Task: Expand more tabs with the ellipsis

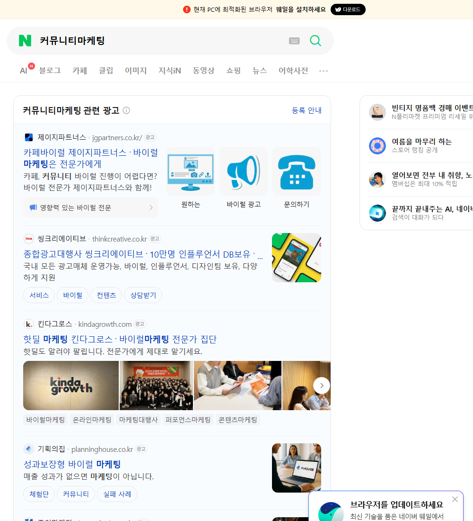Action: click(x=324, y=71)
